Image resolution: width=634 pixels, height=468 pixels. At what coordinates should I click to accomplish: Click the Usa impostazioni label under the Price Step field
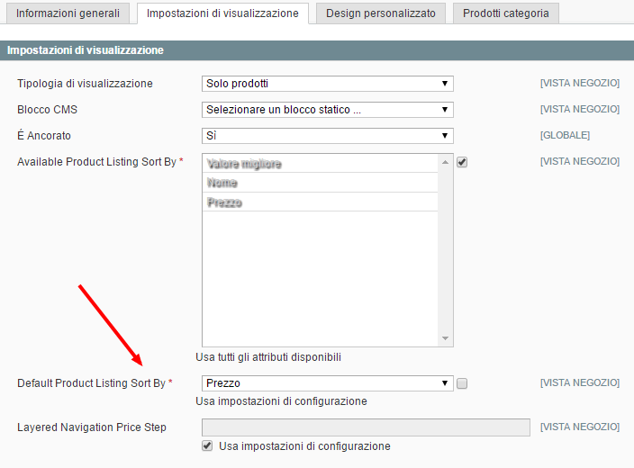[x=304, y=445]
